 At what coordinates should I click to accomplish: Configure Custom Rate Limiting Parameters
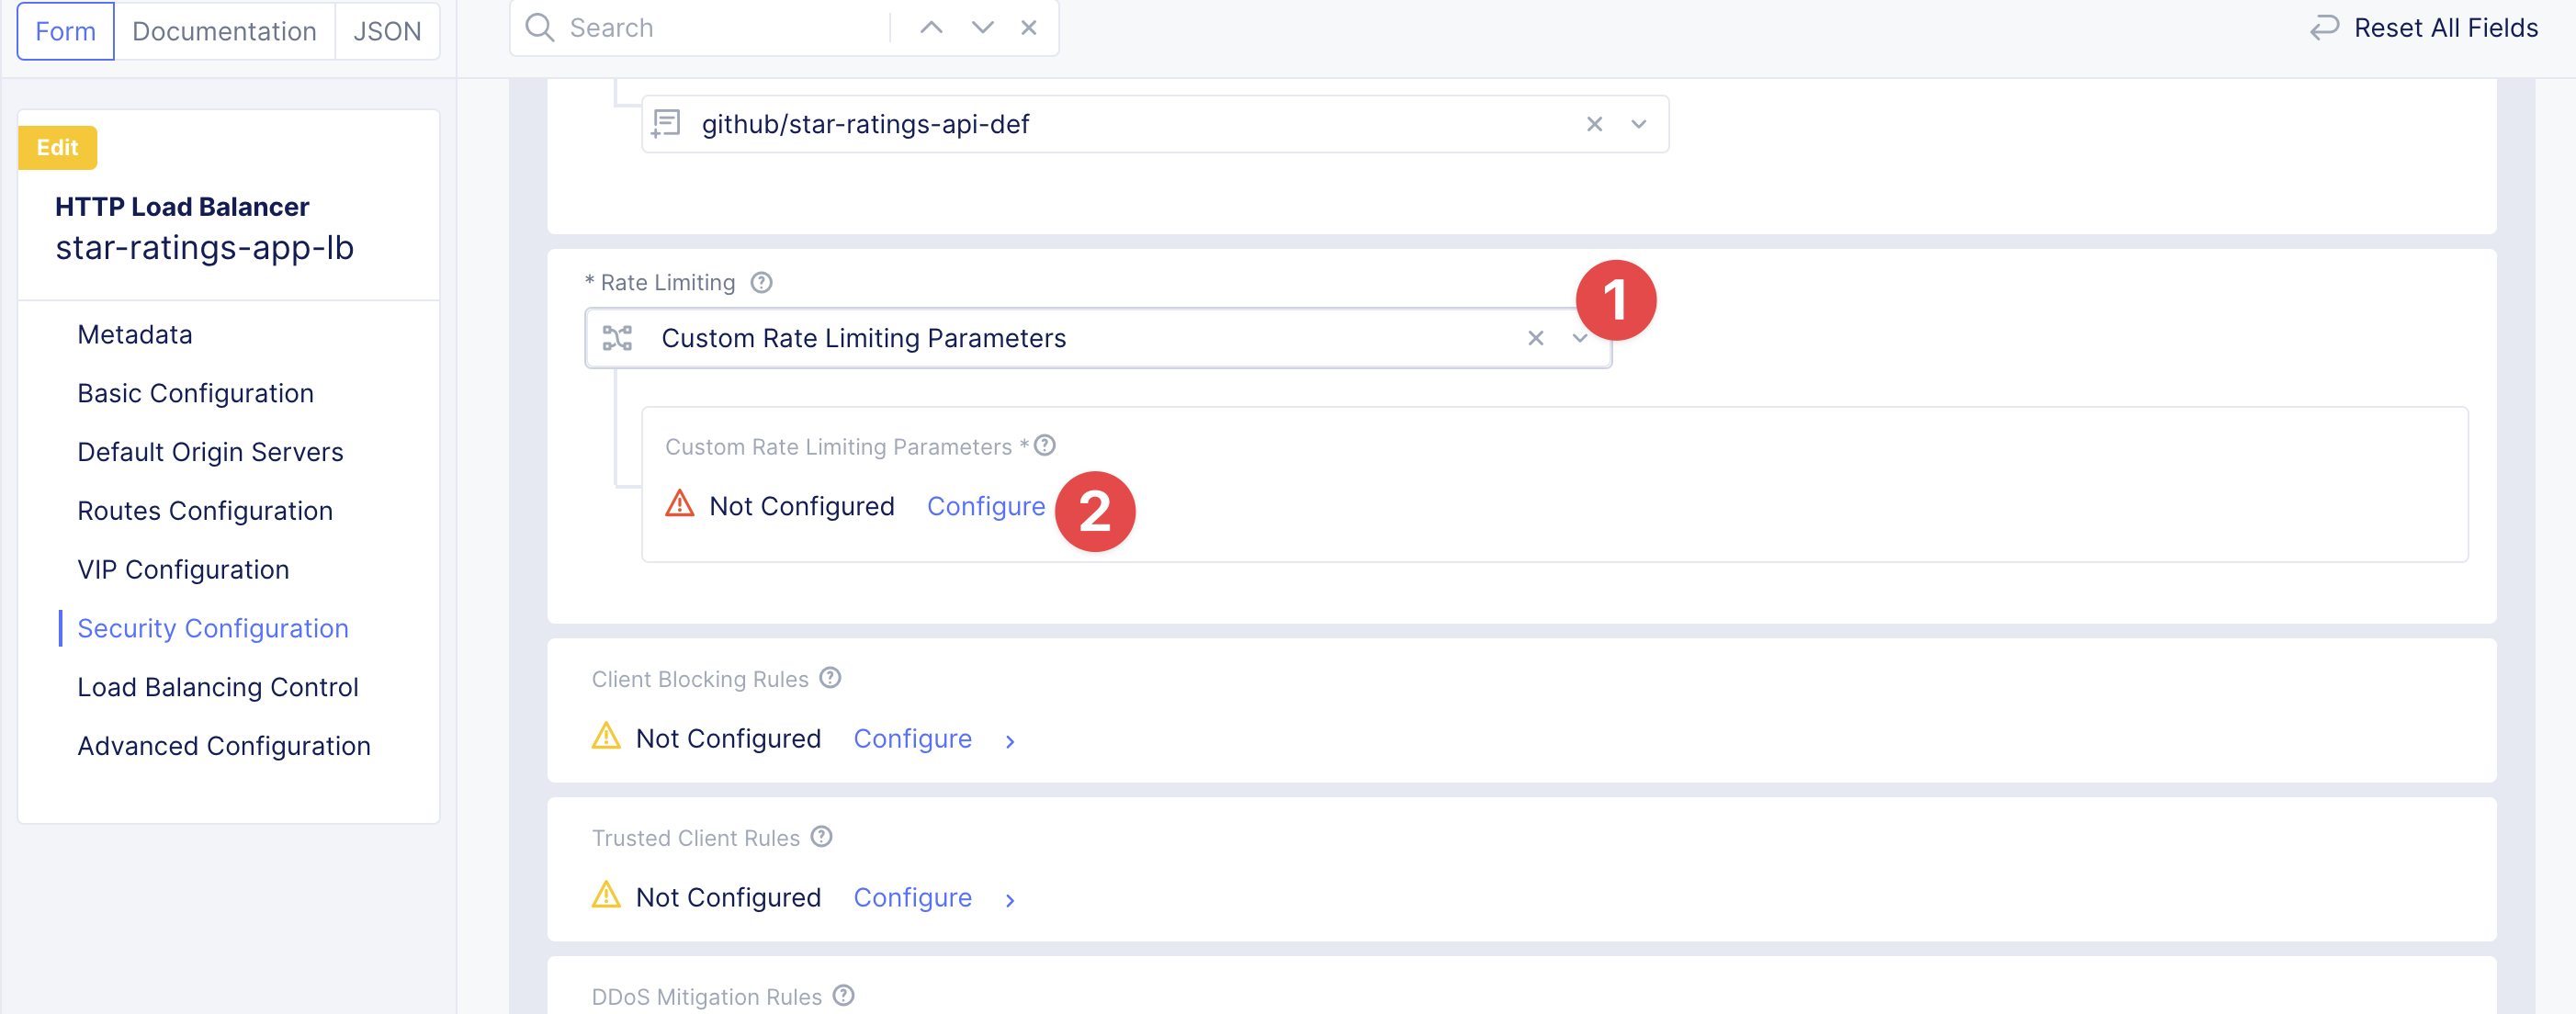(985, 507)
